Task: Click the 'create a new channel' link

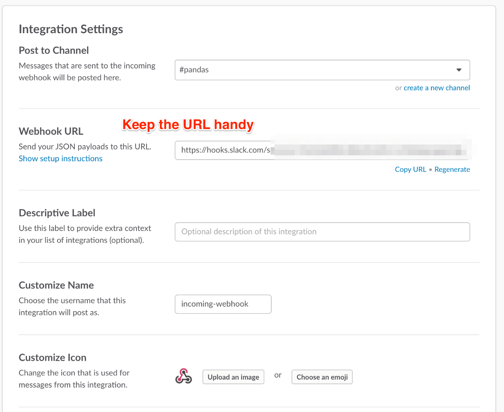Action: [436, 88]
